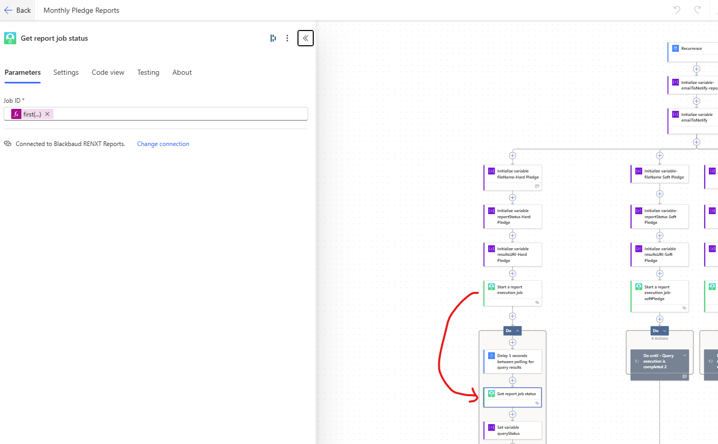
Task: Add step below resultsURI-Hard Pledge node
Action: pos(513,274)
